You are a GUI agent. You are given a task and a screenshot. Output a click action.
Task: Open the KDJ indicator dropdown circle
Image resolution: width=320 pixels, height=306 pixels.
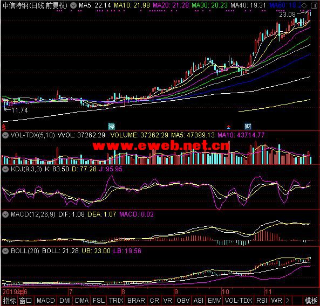click(5, 169)
